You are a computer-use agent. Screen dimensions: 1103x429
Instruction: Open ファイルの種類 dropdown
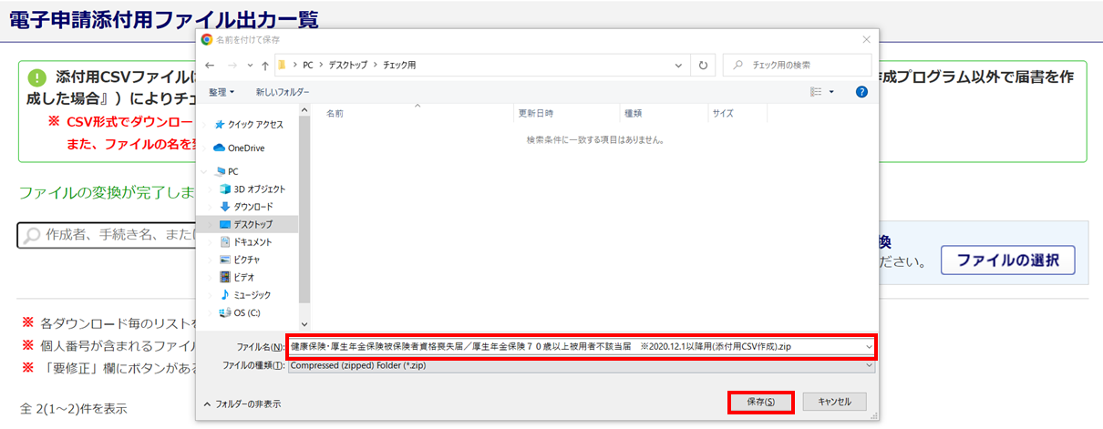pyautogui.click(x=581, y=365)
